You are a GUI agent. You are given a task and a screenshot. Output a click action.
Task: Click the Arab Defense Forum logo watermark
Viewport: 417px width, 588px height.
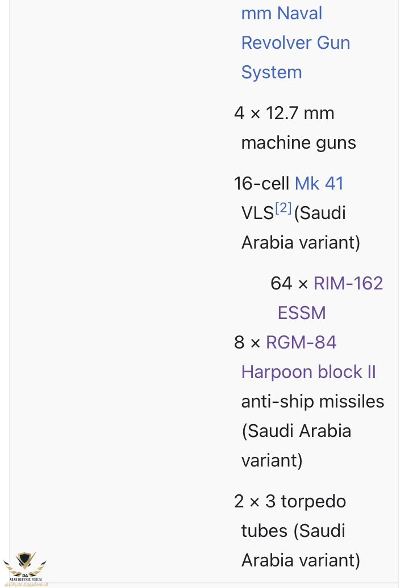(24, 568)
